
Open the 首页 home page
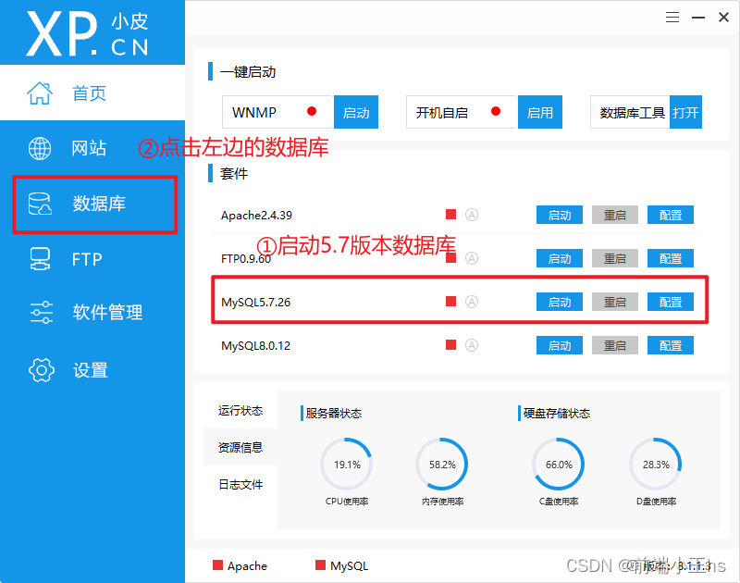(x=92, y=93)
